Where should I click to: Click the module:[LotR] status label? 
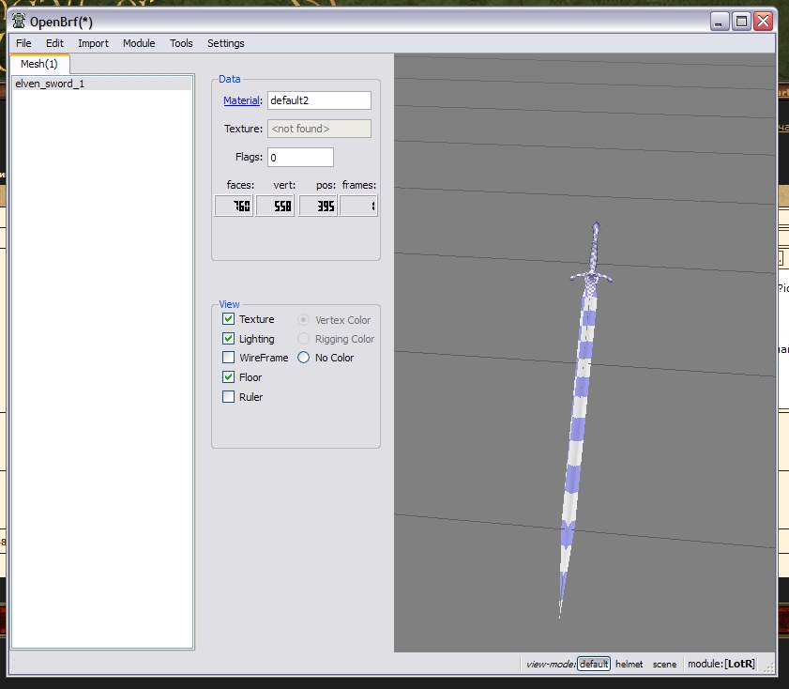click(721, 664)
